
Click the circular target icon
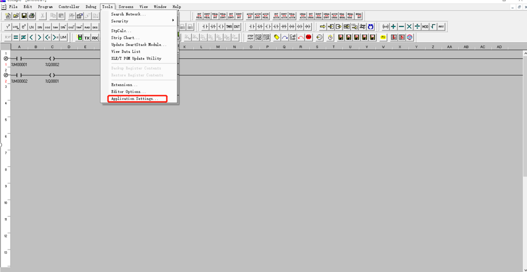[x=410, y=37]
